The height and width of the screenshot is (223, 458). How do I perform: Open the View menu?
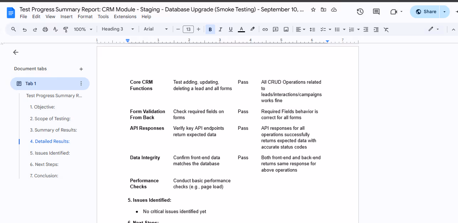coord(50,17)
